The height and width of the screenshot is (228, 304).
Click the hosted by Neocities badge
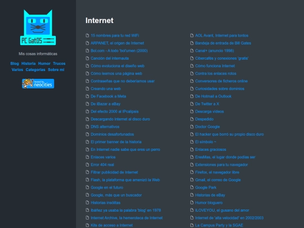(x=38, y=83)
